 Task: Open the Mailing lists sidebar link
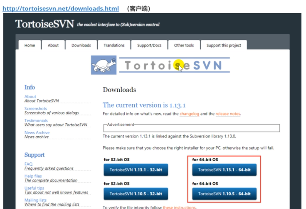pyautogui.click(x=35, y=200)
